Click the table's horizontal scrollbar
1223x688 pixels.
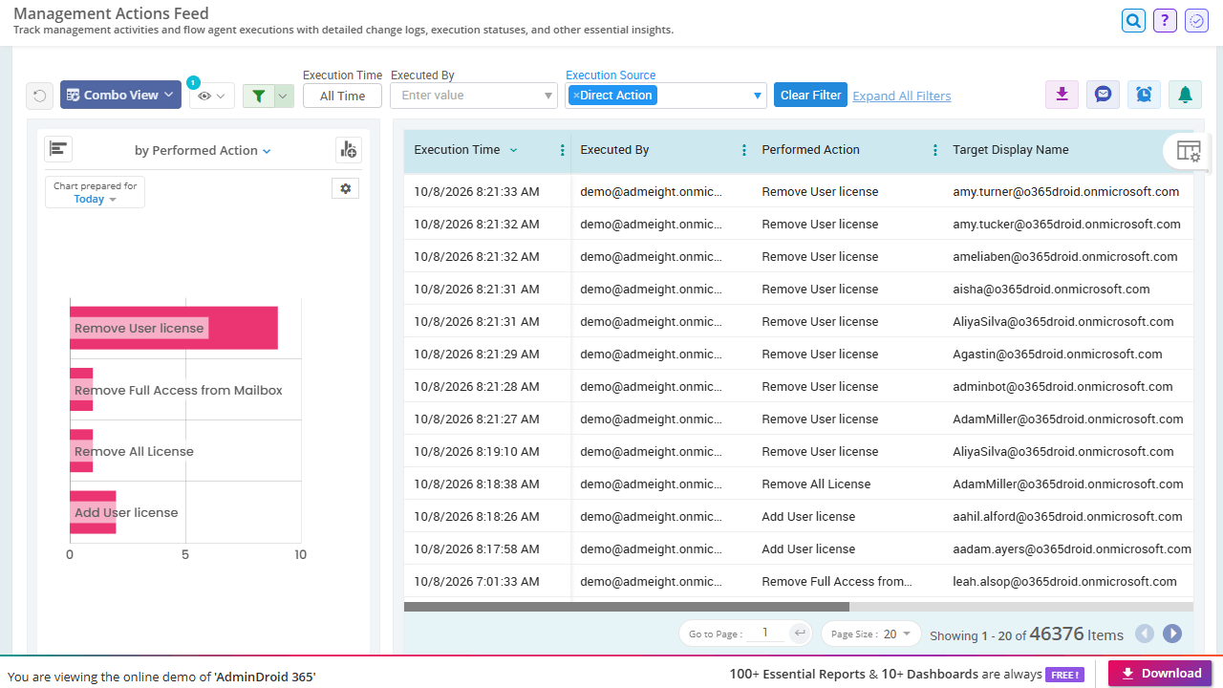627,607
